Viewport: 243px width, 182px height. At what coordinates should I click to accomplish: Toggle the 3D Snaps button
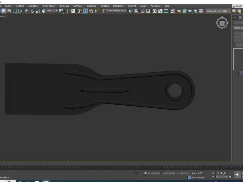coord(80,11)
